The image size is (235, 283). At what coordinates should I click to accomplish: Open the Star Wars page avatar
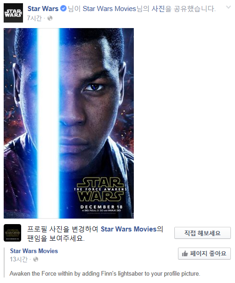pos(13,13)
